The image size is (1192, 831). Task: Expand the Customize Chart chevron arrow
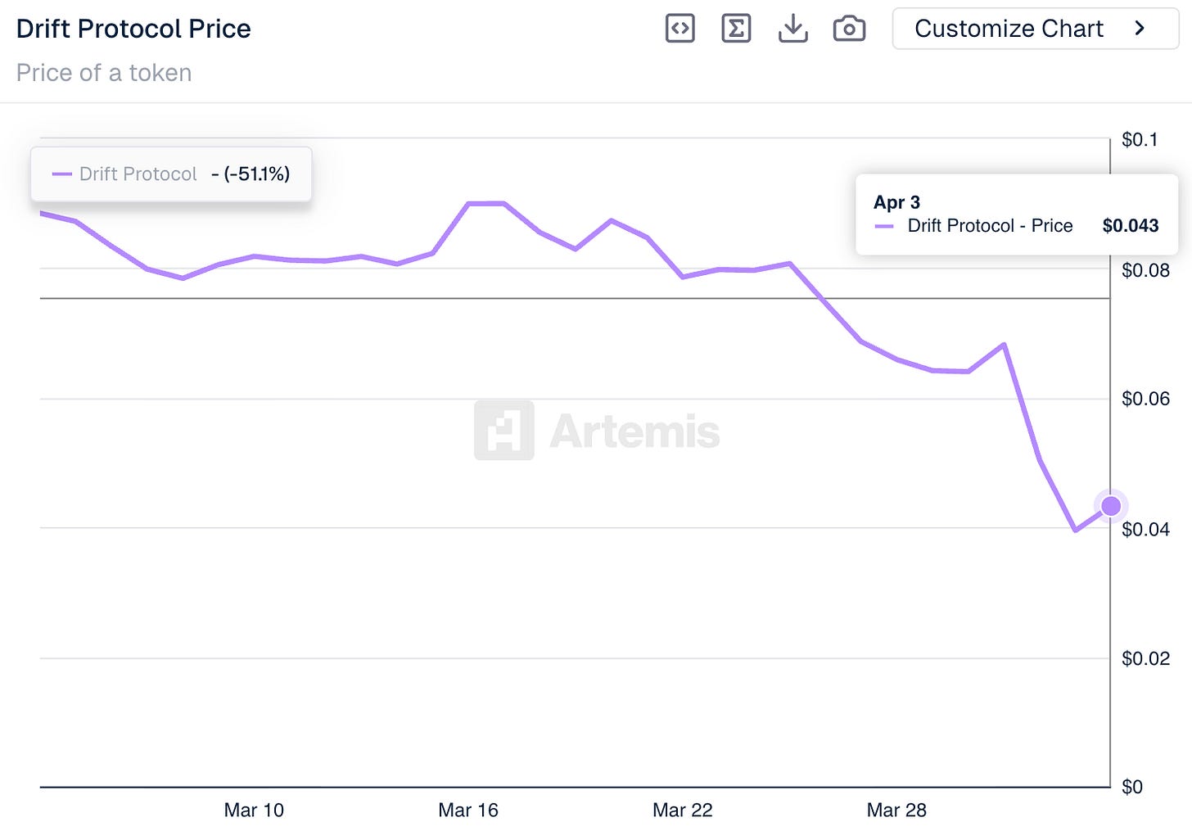(1140, 29)
